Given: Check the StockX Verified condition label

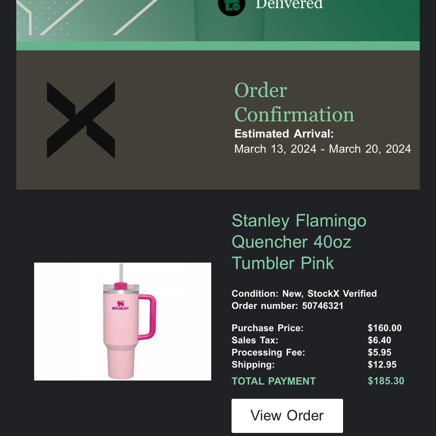Looking at the screenshot, I should 304,293.
